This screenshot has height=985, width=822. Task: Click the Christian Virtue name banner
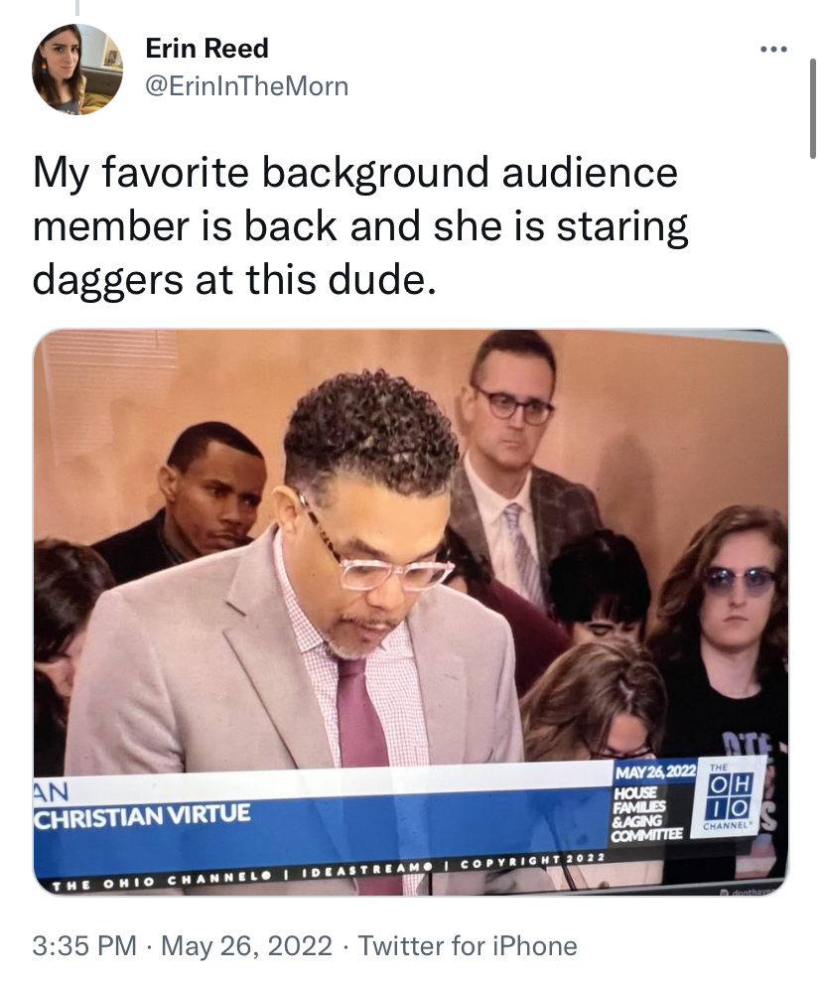(143, 815)
